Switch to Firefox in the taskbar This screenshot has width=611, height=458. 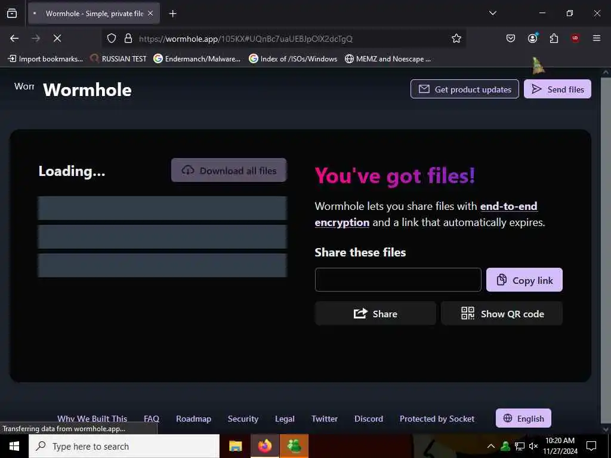(264, 446)
